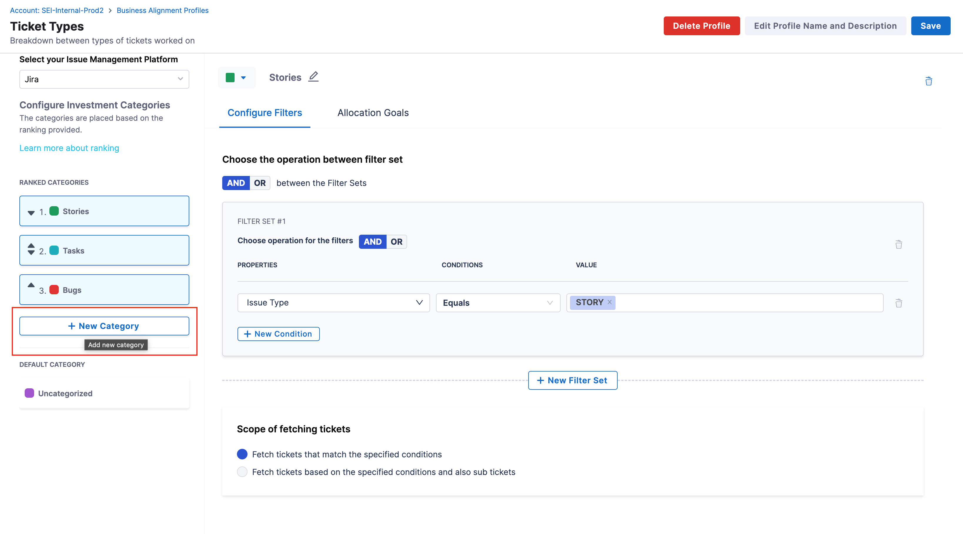Open the Issue Type properties dropdown

[x=333, y=303]
